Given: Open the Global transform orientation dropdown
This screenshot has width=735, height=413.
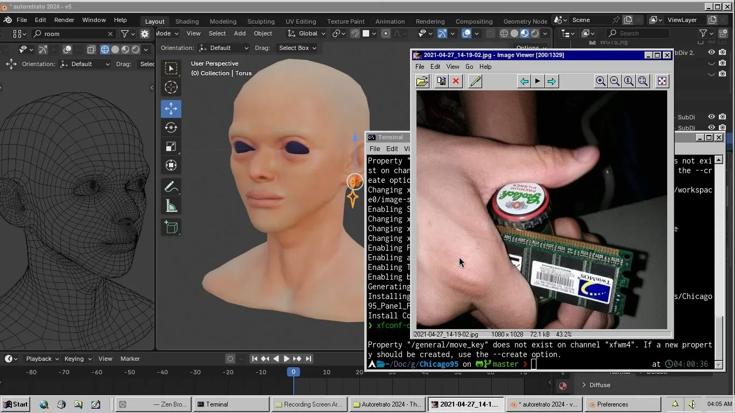Looking at the screenshot, I should coord(307,33).
